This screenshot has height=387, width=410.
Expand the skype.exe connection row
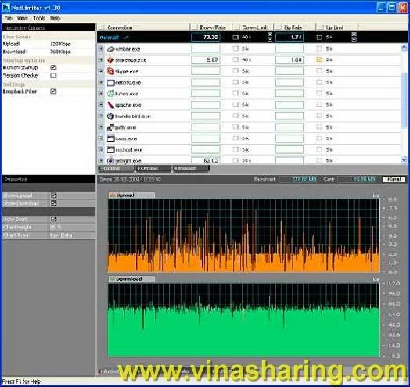point(101,71)
